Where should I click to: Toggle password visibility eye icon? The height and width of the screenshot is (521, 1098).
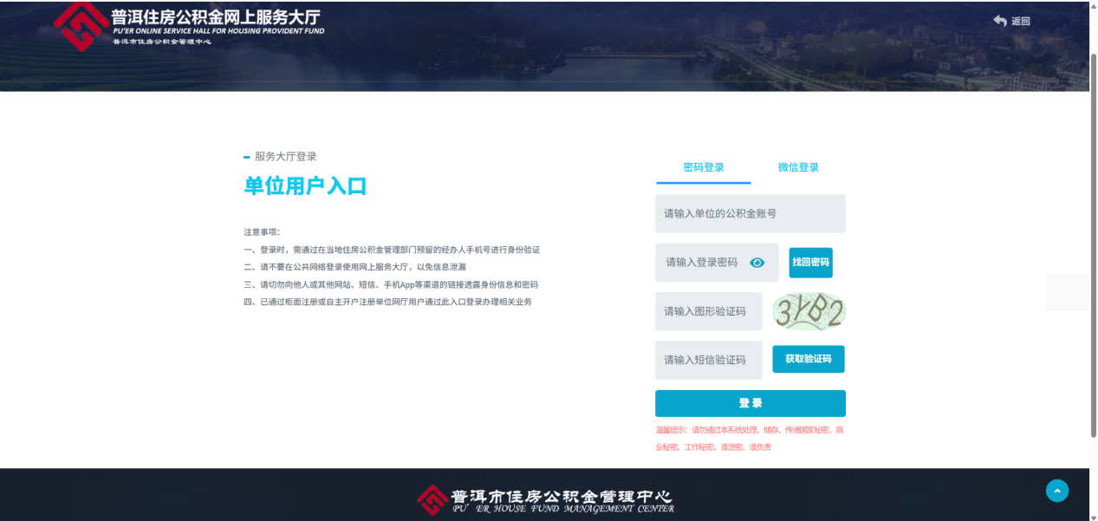(757, 263)
